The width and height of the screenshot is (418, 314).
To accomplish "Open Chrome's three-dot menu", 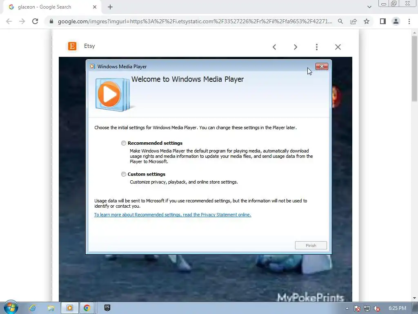I will [x=409, y=21].
